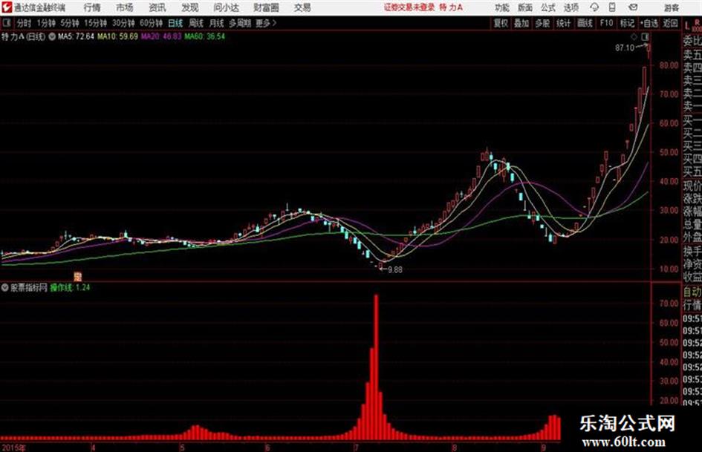
Task: Click the diamond icon at chart top-right
Action: 634,36
